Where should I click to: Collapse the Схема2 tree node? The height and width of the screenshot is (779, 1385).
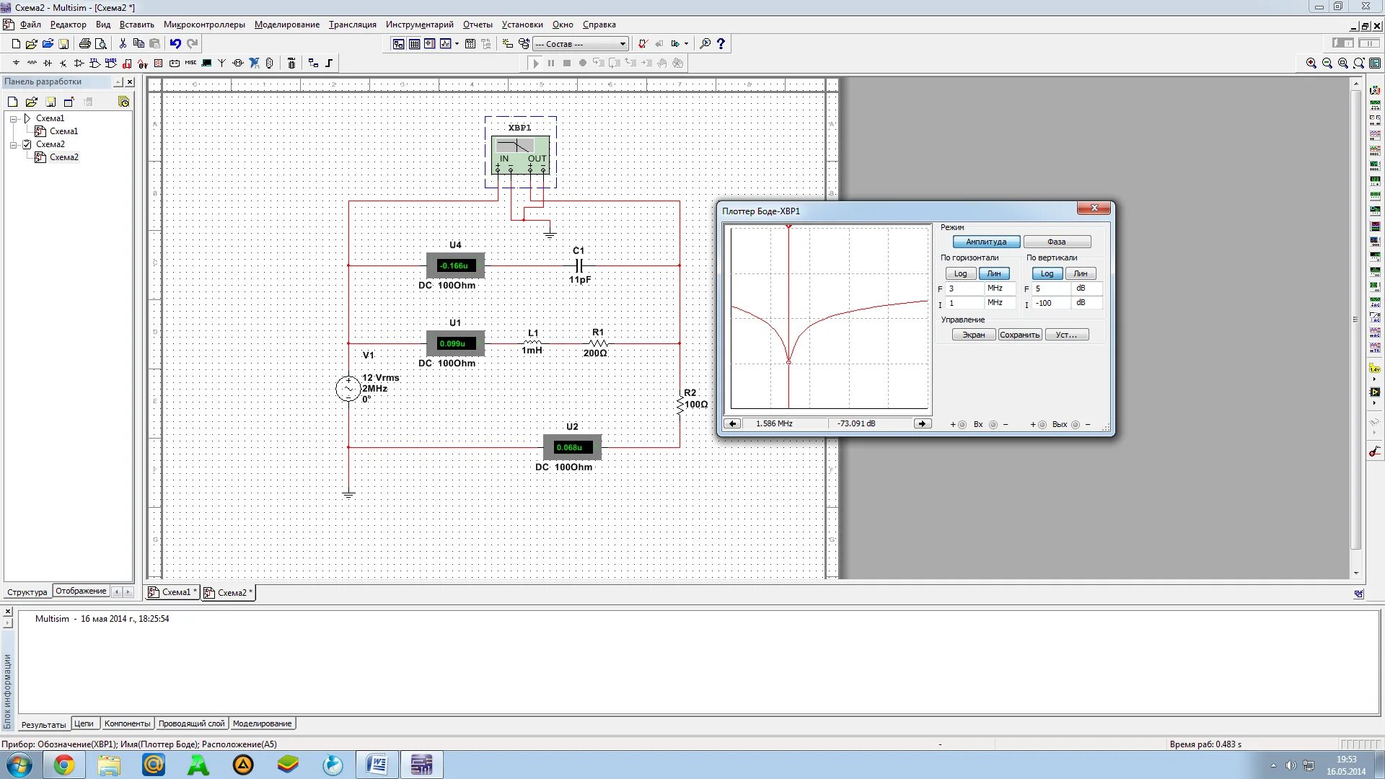(13, 144)
